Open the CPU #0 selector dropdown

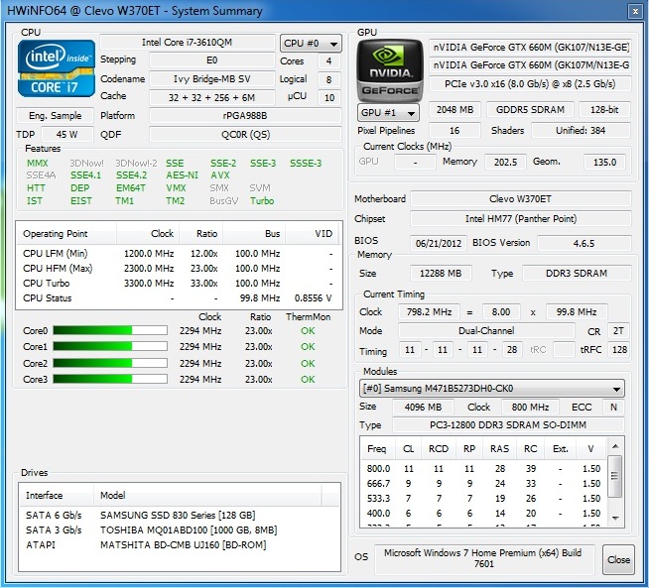[311, 43]
